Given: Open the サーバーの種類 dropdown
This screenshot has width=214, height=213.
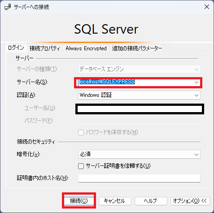Looking at the screenshot, I should coord(139,69).
